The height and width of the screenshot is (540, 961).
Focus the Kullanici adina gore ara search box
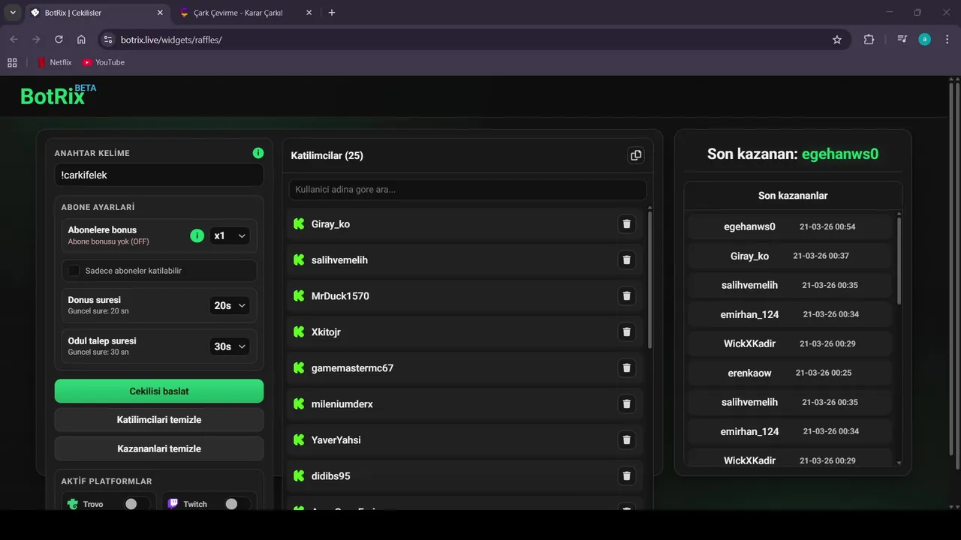[x=468, y=190]
